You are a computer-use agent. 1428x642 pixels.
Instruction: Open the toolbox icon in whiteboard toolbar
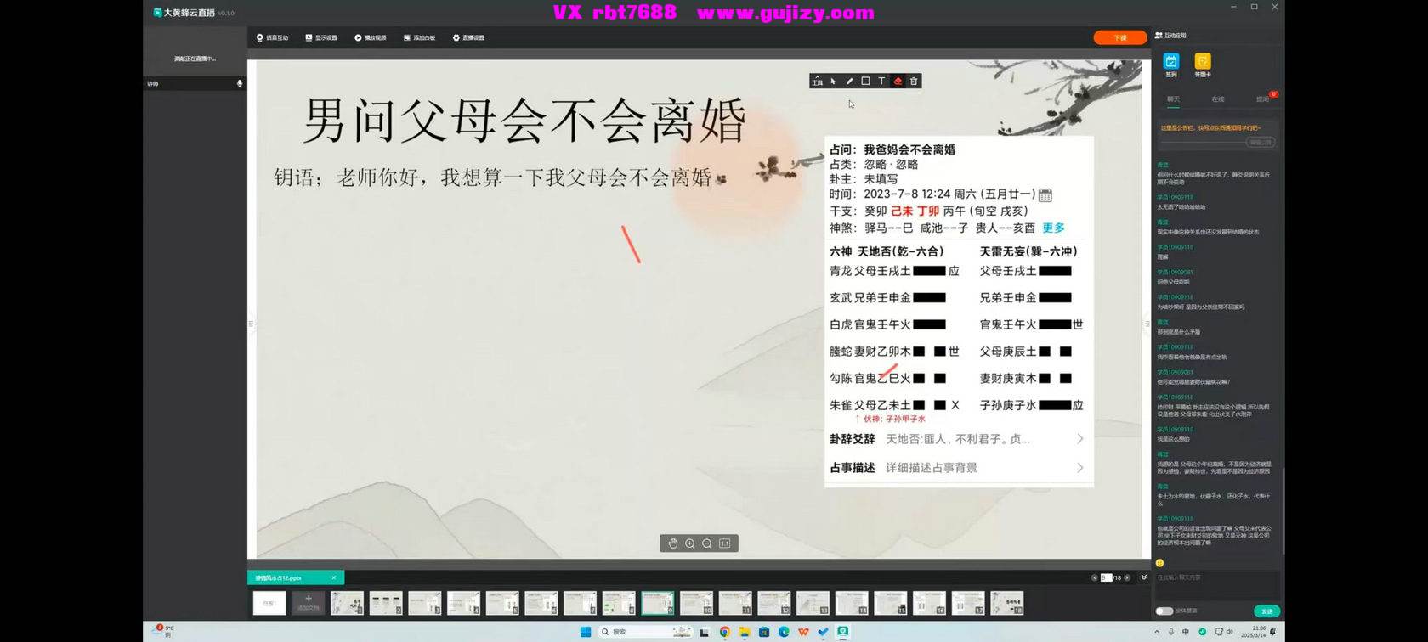click(x=817, y=82)
